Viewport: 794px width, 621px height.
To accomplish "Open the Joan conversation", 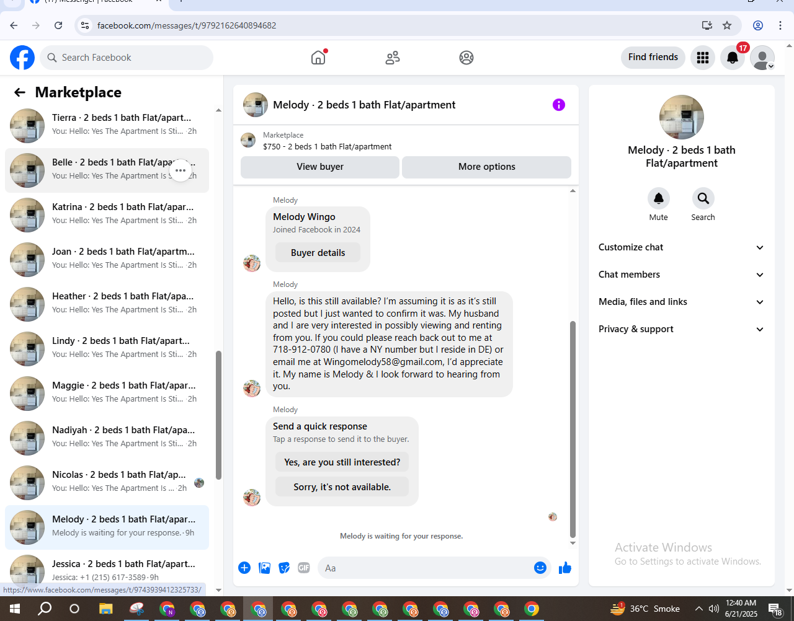I will [107, 260].
